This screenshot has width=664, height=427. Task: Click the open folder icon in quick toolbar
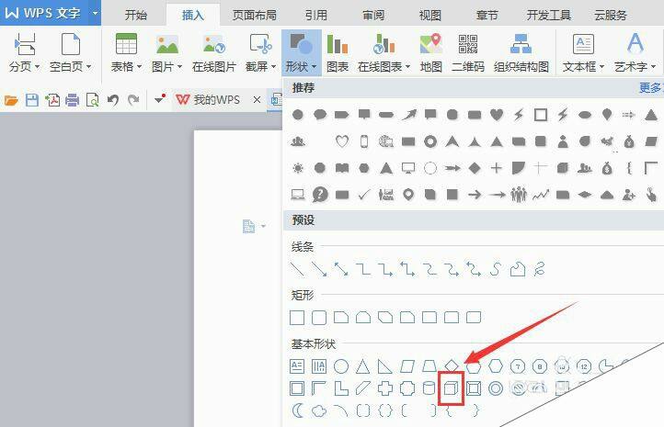click(x=11, y=100)
